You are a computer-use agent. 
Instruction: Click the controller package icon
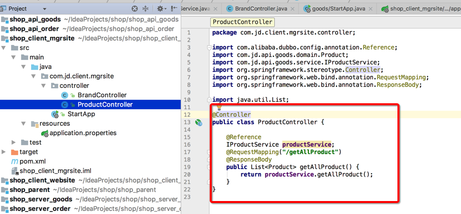(x=55, y=86)
